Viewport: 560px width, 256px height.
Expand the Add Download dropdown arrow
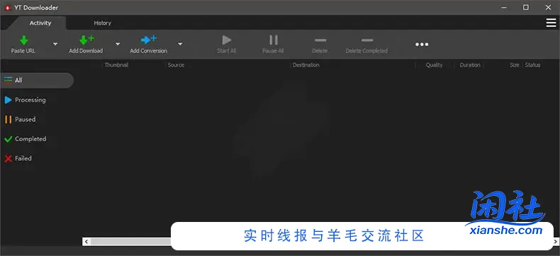click(x=118, y=44)
